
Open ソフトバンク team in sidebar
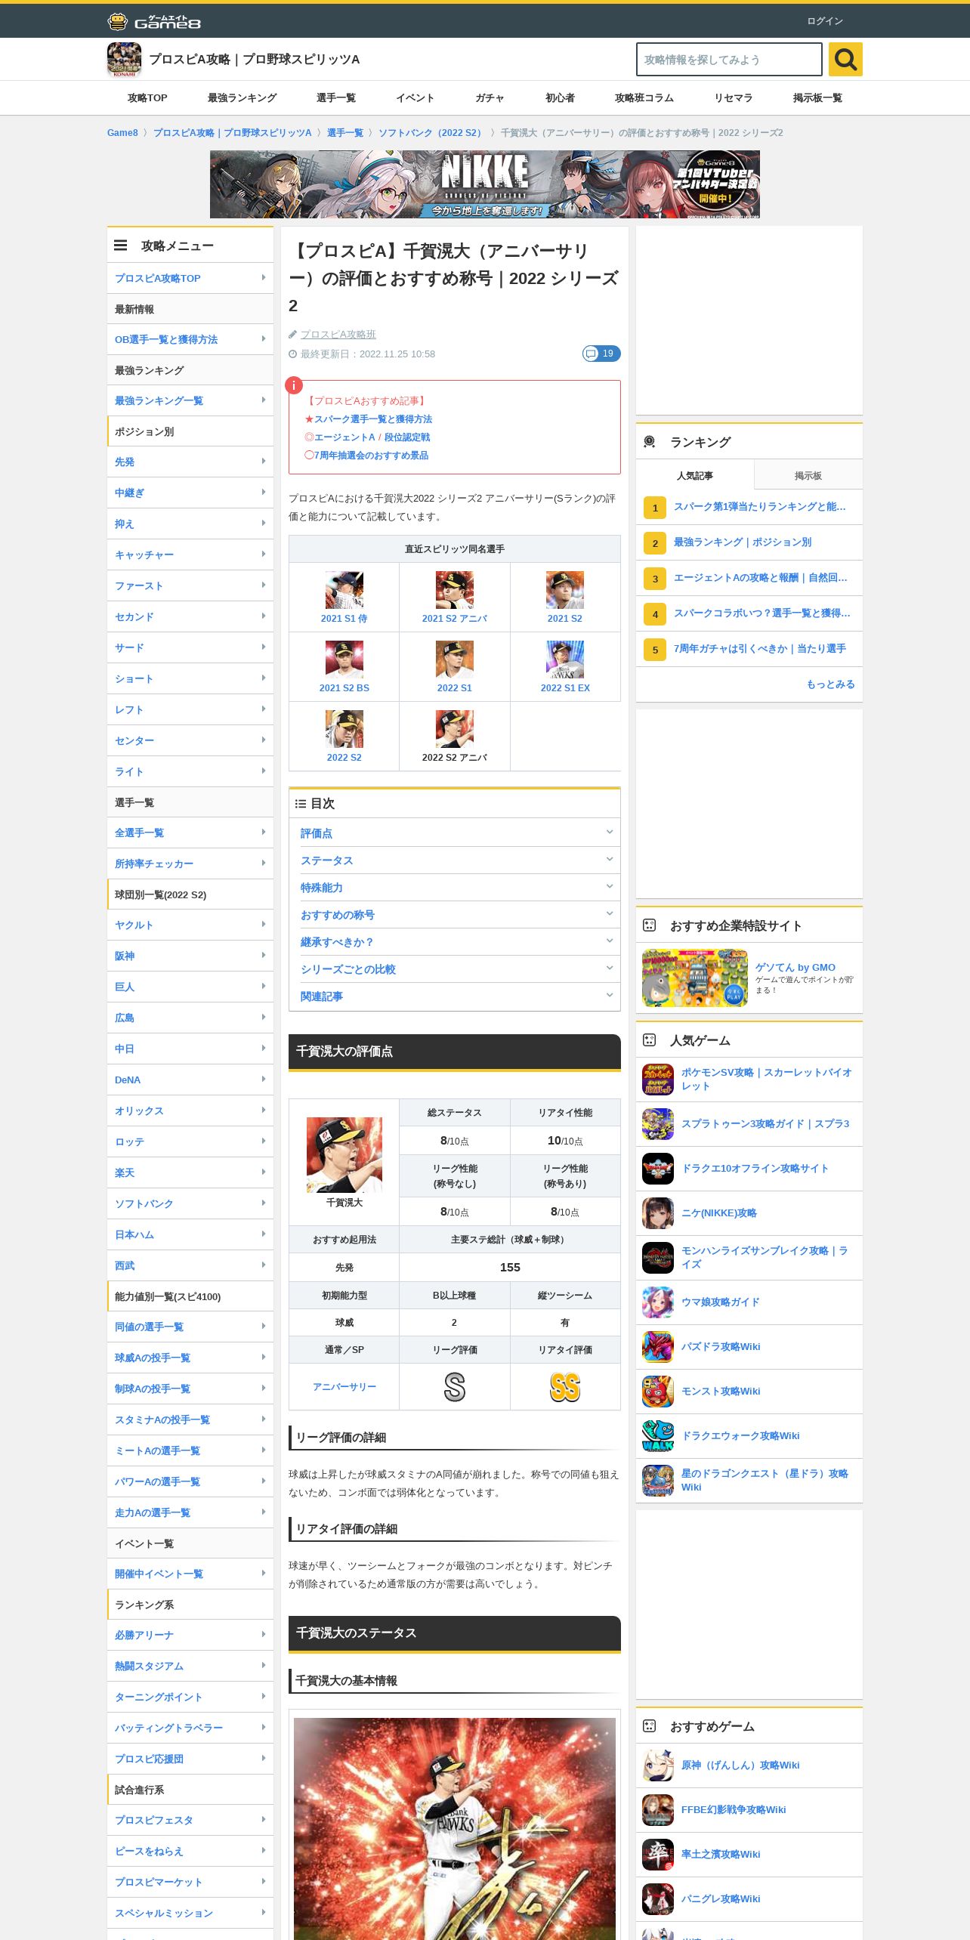click(190, 1203)
